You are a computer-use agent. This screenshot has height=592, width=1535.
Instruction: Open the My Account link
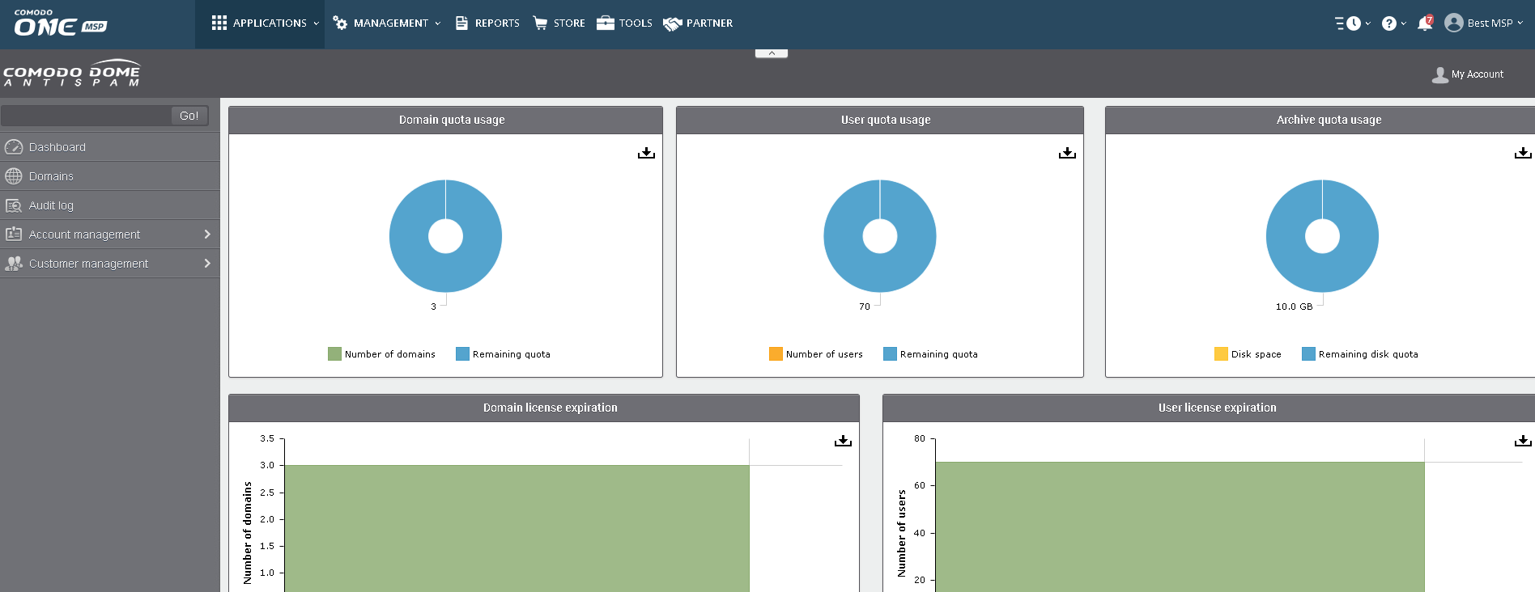point(1467,74)
